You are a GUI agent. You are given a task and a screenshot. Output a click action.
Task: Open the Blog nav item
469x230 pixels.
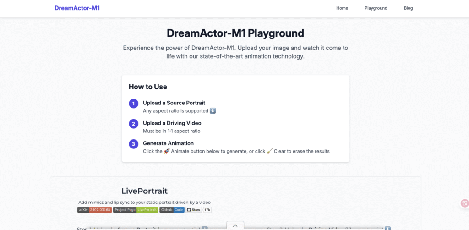[408, 8]
